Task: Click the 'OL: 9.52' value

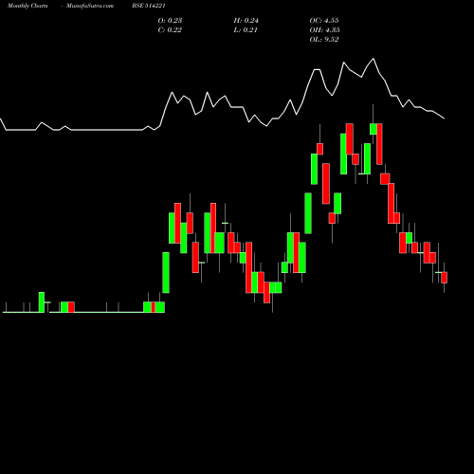Action: [x=324, y=40]
